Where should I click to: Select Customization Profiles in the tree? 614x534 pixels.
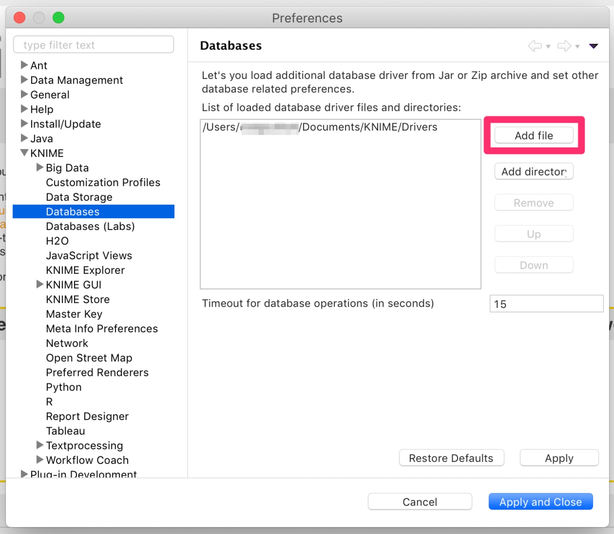pos(103,182)
